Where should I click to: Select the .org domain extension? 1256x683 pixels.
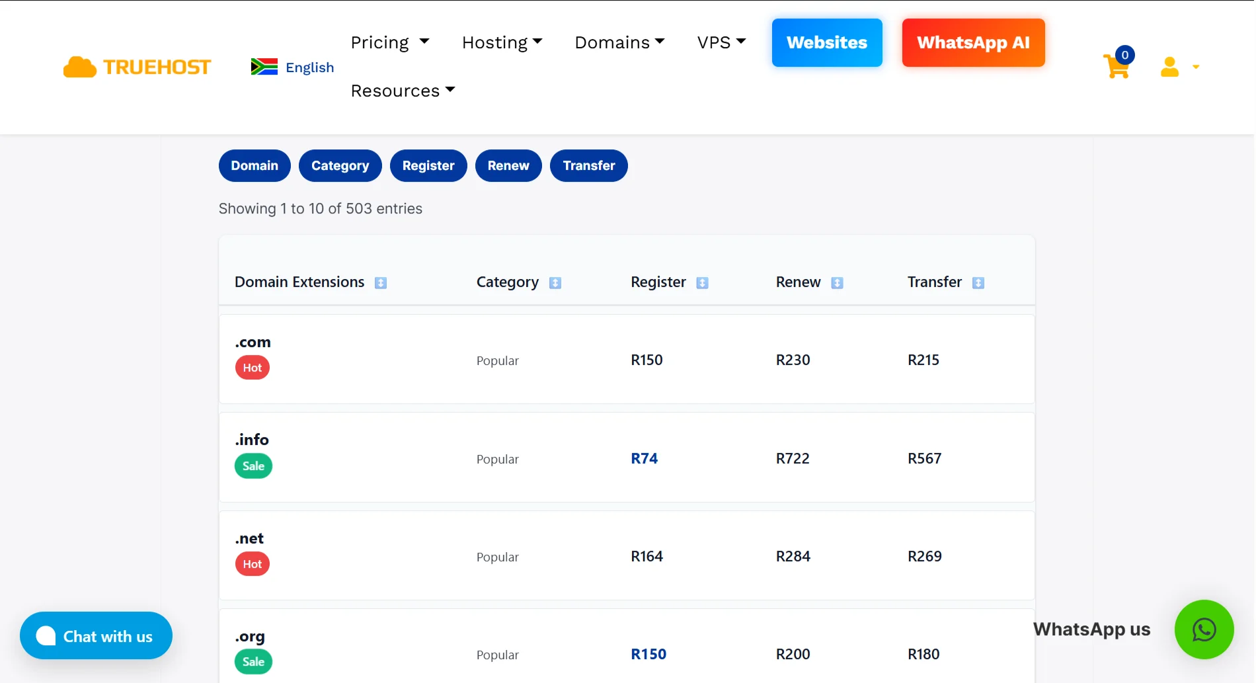(x=250, y=637)
